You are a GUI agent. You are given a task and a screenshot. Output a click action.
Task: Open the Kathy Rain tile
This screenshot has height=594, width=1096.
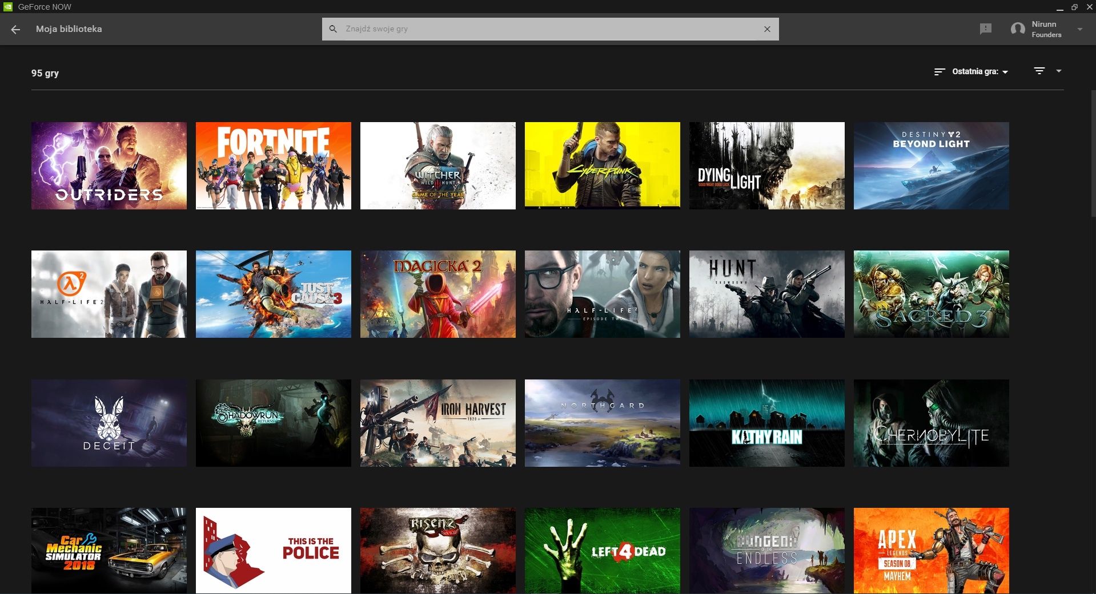point(766,423)
